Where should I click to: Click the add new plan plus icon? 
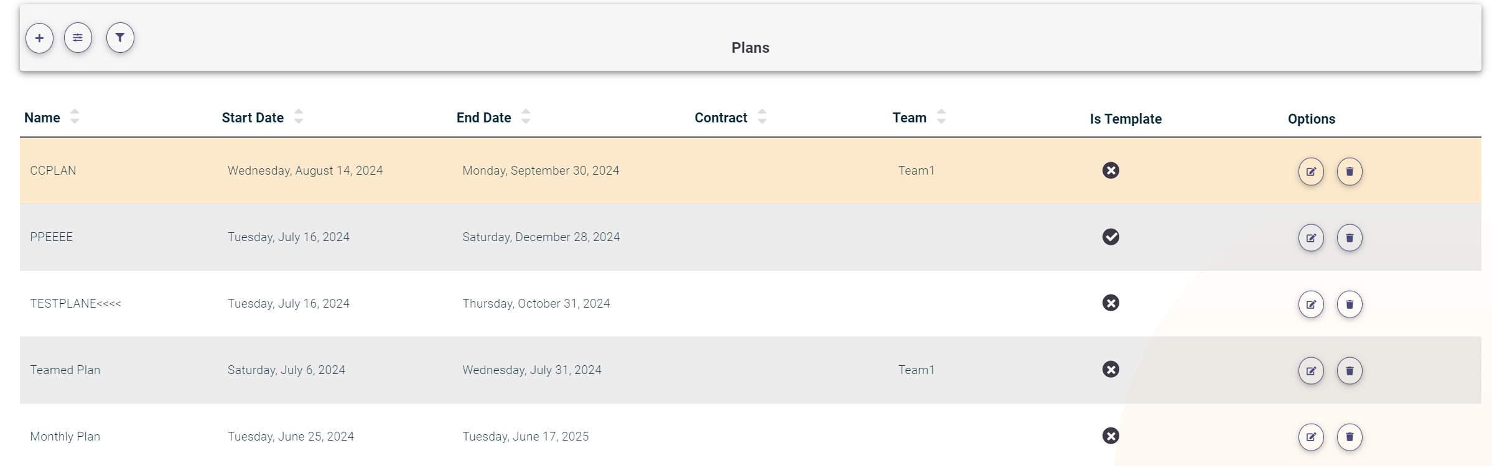(39, 38)
